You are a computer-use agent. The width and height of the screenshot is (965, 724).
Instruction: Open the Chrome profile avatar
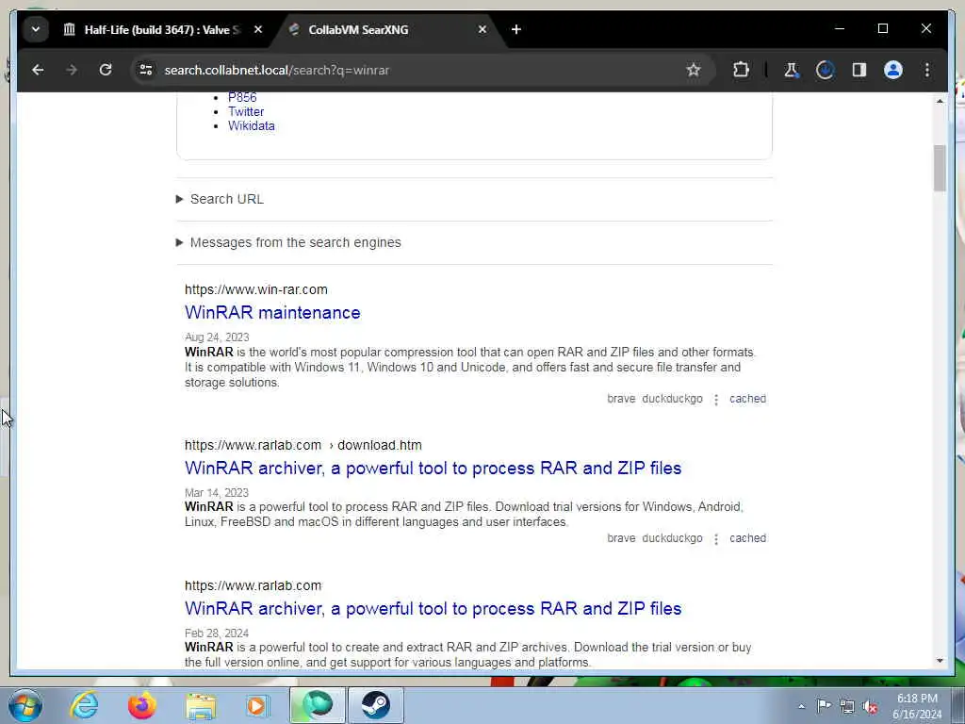pos(893,70)
